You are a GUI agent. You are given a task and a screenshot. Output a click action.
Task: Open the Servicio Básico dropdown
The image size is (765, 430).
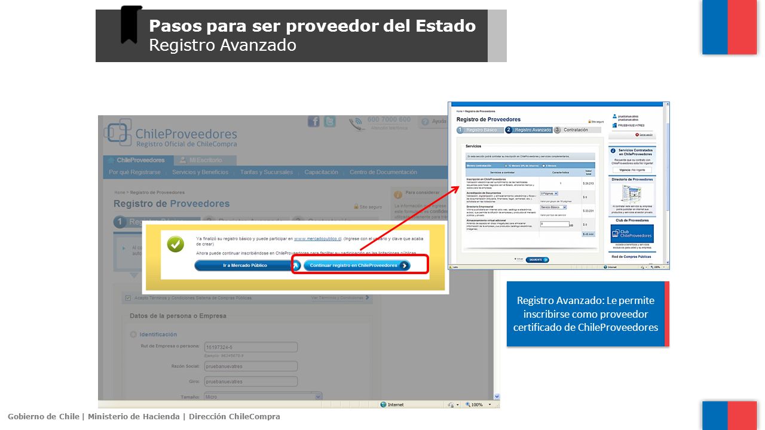[x=553, y=207]
